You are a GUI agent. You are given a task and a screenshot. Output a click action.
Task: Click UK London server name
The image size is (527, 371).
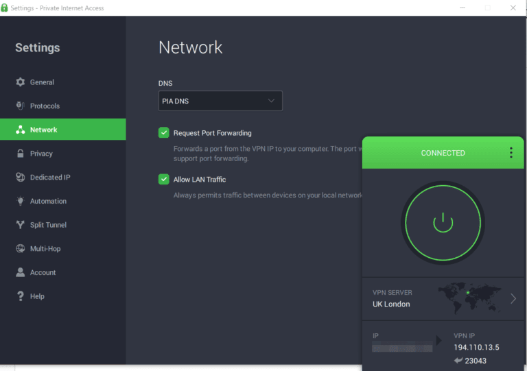coord(391,304)
